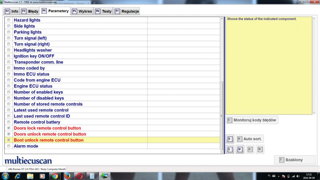Click the Auto sort. button

[250, 139]
